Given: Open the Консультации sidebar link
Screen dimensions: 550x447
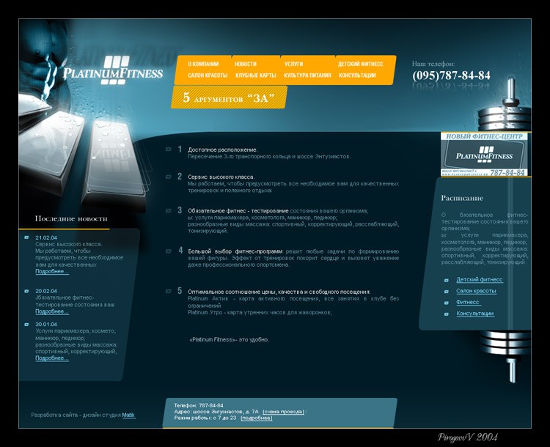Looking at the screenshot, I should click(475, 314).
